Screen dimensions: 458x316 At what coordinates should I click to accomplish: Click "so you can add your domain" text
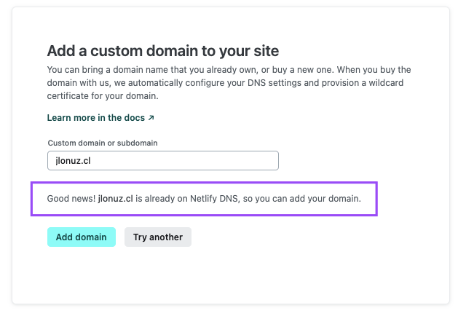point(310,198)
